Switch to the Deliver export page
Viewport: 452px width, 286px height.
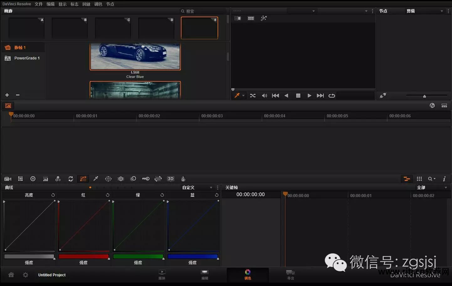[x=291, y=274]
